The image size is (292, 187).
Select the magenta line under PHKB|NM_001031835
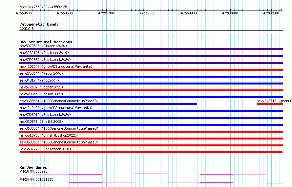click(x=151, y=182)
